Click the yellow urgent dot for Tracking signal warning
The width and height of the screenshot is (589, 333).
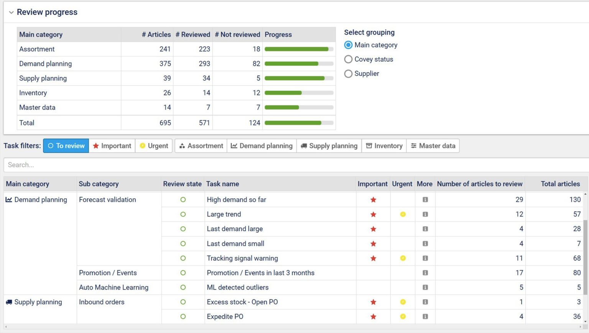(x=403, y=258)
